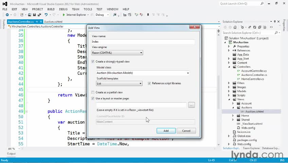Click Show All Files icon

point(265,28)
